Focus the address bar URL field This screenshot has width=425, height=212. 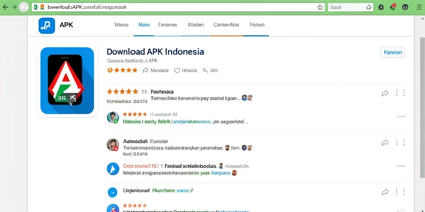click(178, 7)
